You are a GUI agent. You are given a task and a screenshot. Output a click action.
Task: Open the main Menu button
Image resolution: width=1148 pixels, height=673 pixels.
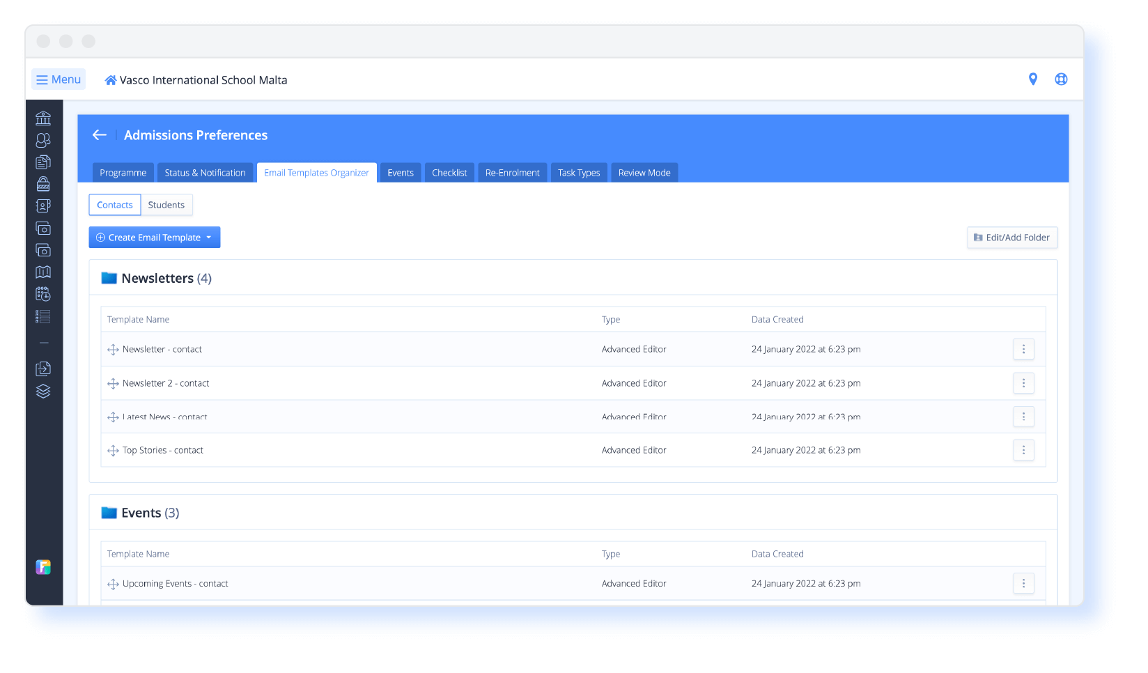[x=59, y=79]
